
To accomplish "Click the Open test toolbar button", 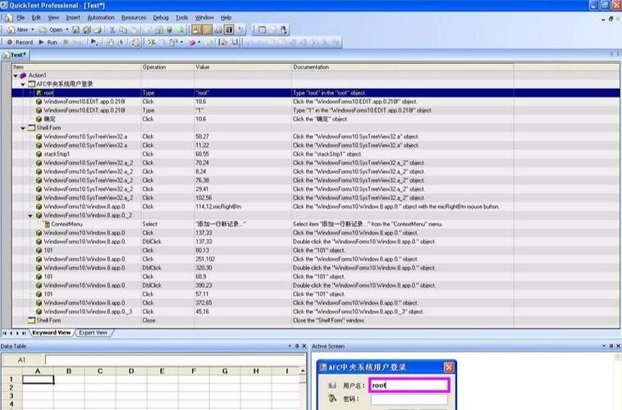I will tap(51, 30).
